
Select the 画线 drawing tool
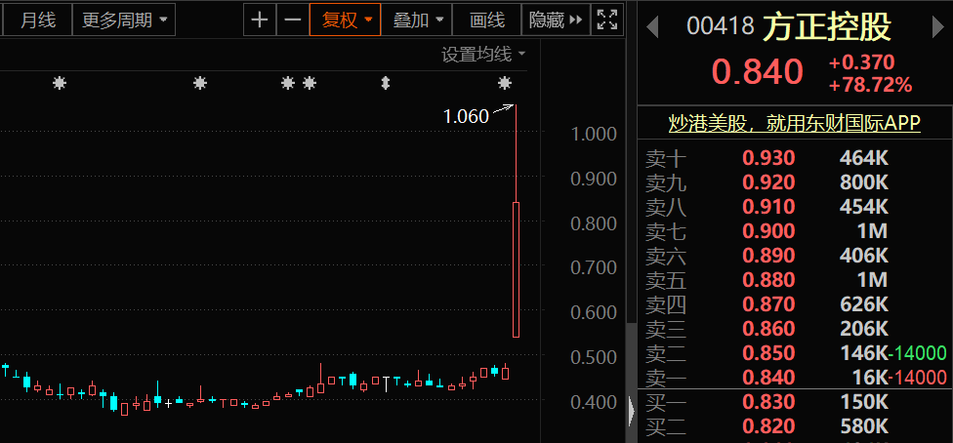pos(486,20)
